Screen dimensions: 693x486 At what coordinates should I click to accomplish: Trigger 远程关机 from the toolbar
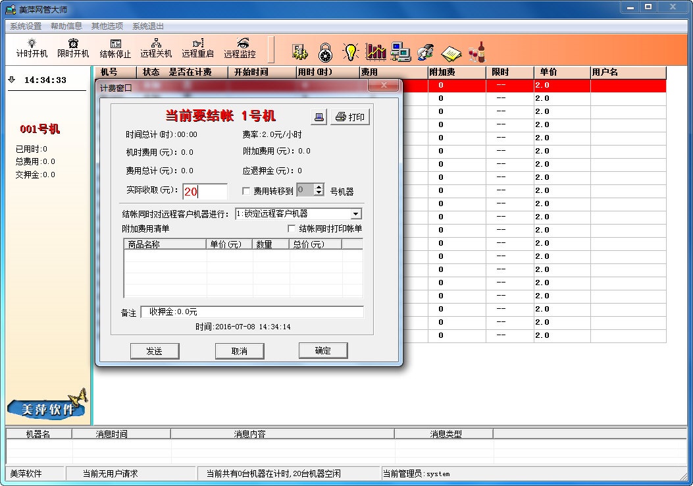[x=157, y=49]
